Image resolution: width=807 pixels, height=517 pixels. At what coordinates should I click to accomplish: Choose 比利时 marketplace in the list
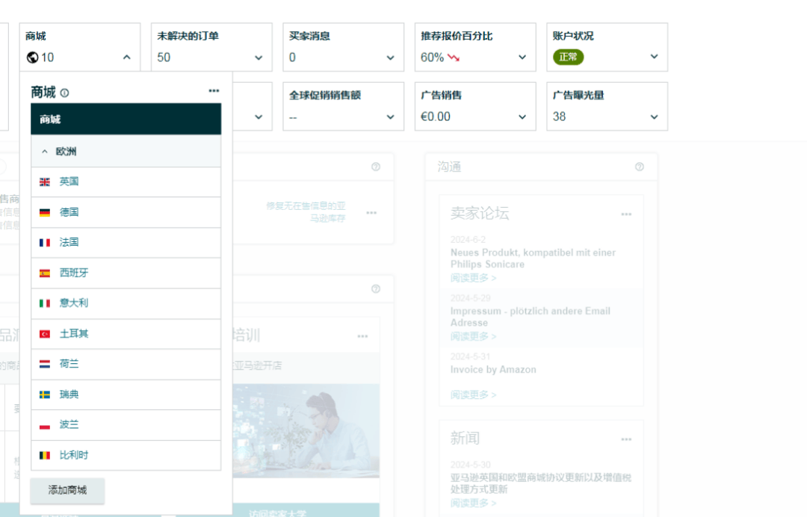point(73,455)
